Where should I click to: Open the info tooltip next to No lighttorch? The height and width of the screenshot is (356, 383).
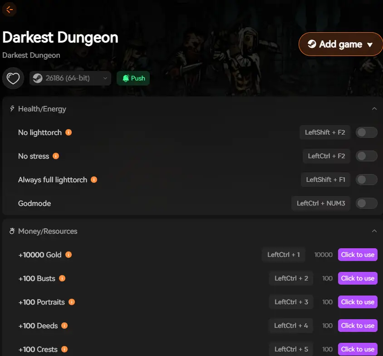point(68,132)
